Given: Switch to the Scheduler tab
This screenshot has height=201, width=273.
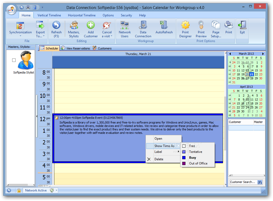Looking at the screenshot, I should (49, 48).
